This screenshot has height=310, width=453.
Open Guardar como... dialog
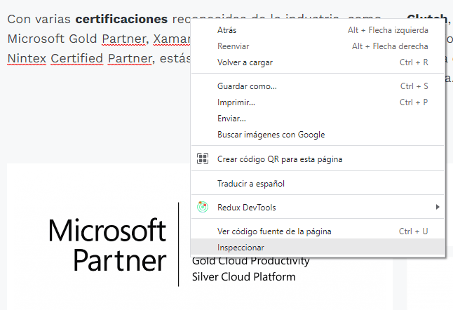[318, 86]
